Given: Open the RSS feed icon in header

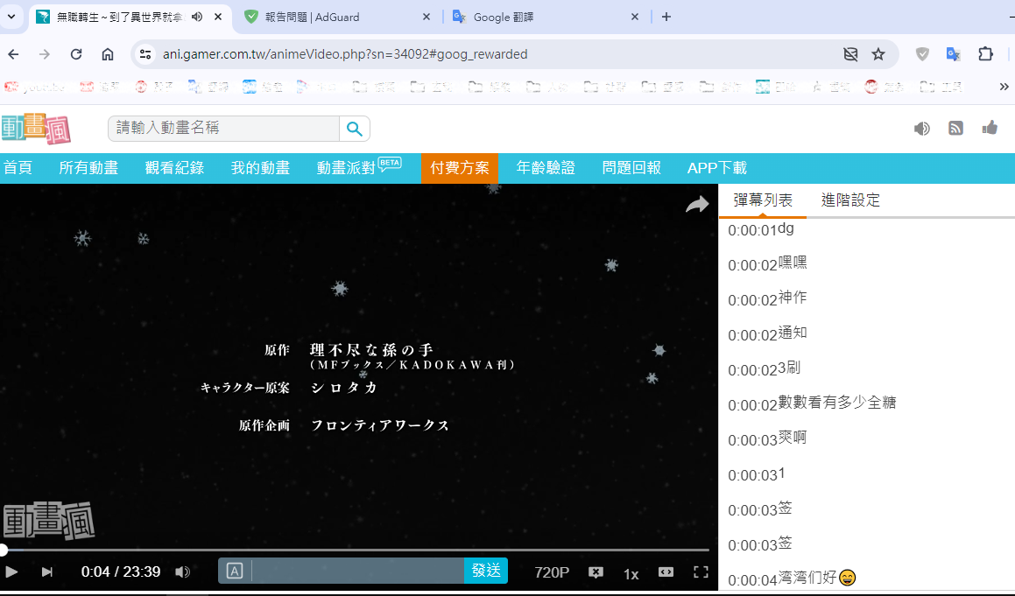Looking at the screenshot, I should point(955,128).
